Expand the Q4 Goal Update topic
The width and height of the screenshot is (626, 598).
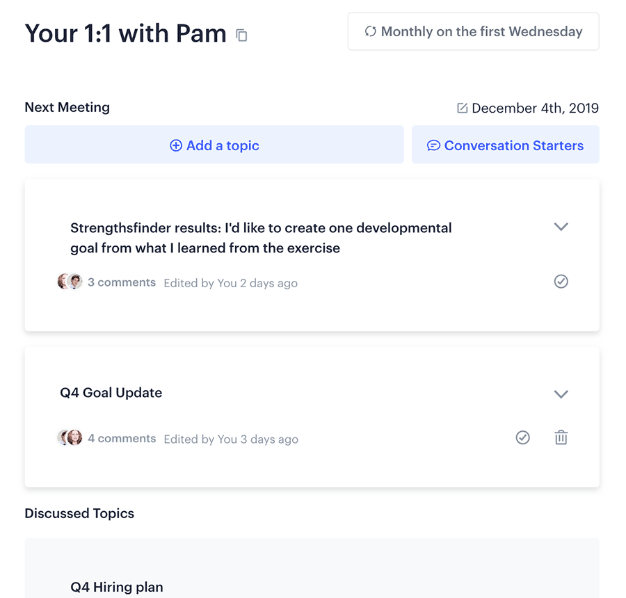click(561, 394)
